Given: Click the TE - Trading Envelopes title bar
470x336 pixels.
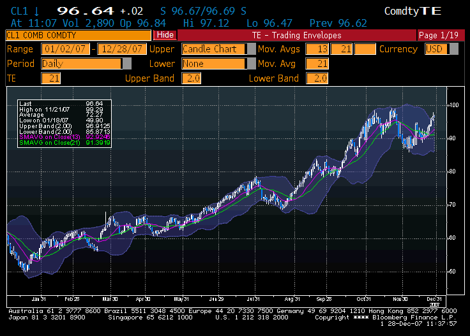Looking at the screenshot, I should (296, 35).
